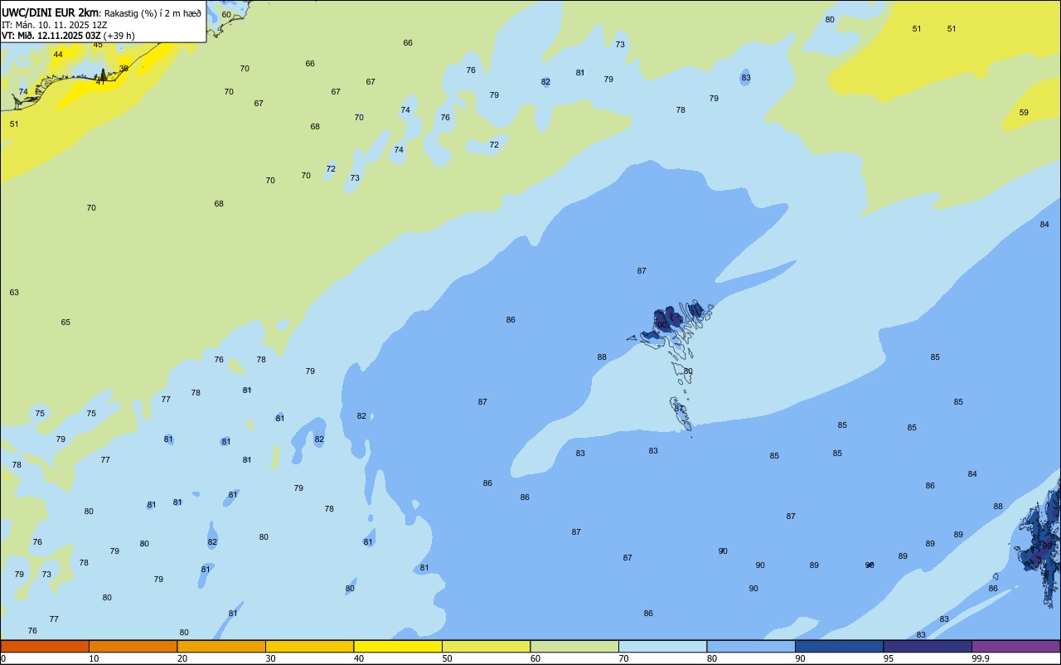The width and height of the screenshot is (1061, 665).
Task: Click the map value "44" on the yellow coast
Action: [58, 55]
